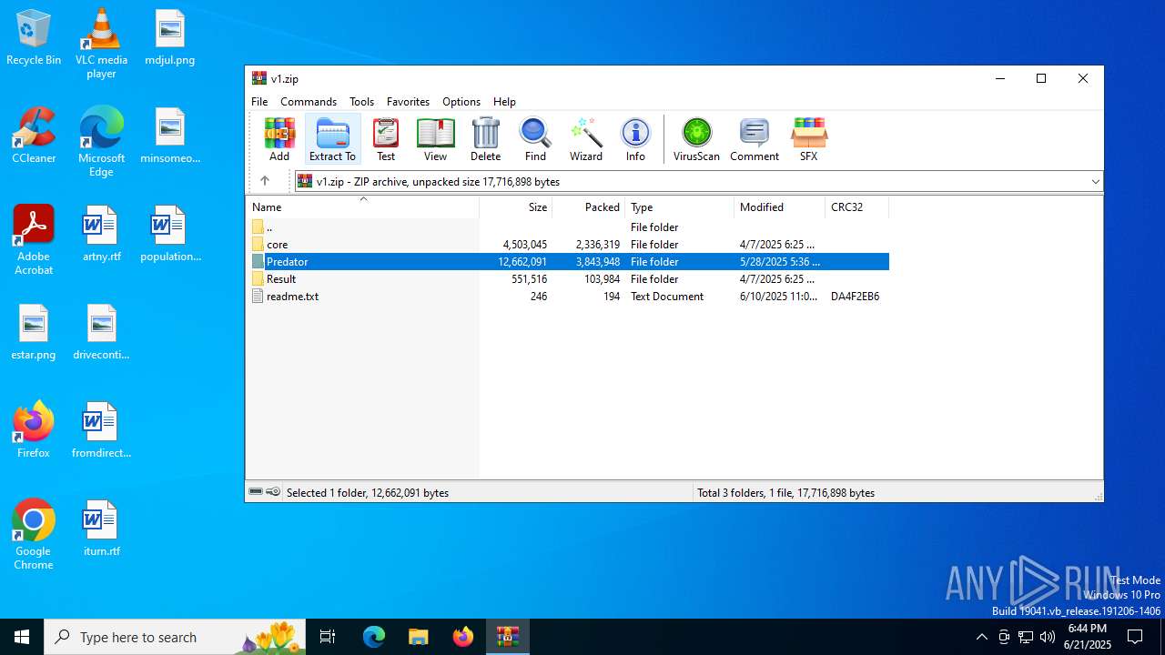Screen dimensions: 1165x655
Task: Sort by Size column header
Action: tap(515, 207)
